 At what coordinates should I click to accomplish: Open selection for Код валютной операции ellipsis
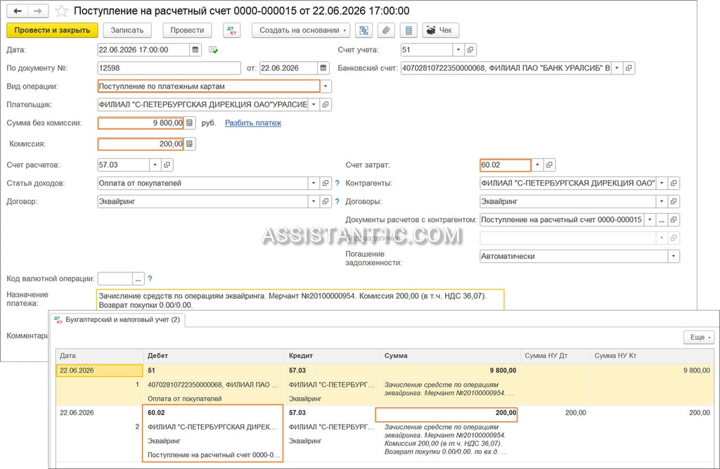(x=139, y=278)
